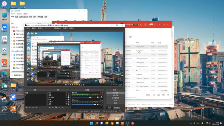Expand NetEase Cloud process in Task Manager

point(12,31)
